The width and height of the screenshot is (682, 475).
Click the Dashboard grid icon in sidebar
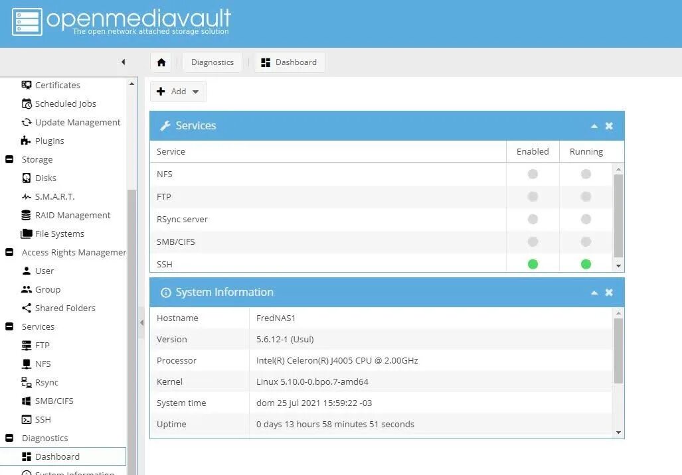[x=27, y=456]
